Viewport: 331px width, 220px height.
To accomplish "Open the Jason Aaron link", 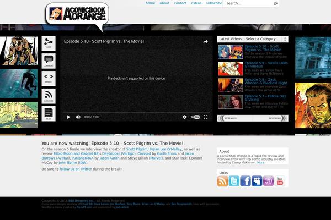I will pyautogui.click(x=109, y=158).
